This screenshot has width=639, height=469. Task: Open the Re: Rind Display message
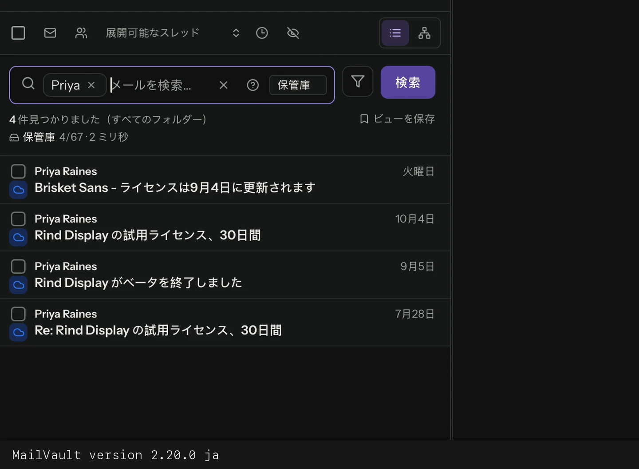tap(225, 322)
